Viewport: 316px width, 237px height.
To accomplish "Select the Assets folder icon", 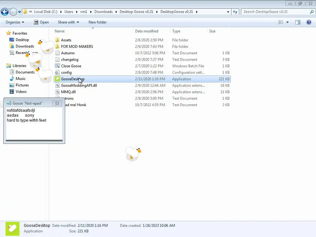I will [57, 40].
